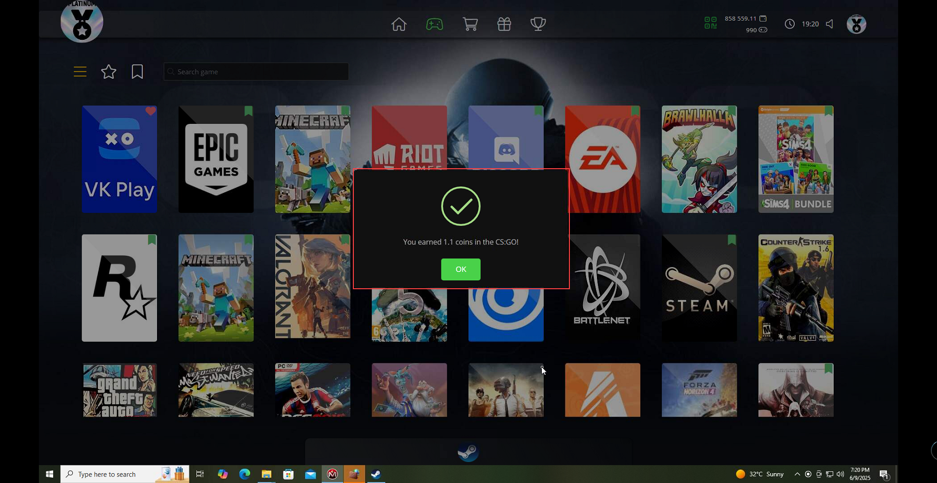Click the OK button in the coins dialog
937x483 pixels.
(460, 269)
